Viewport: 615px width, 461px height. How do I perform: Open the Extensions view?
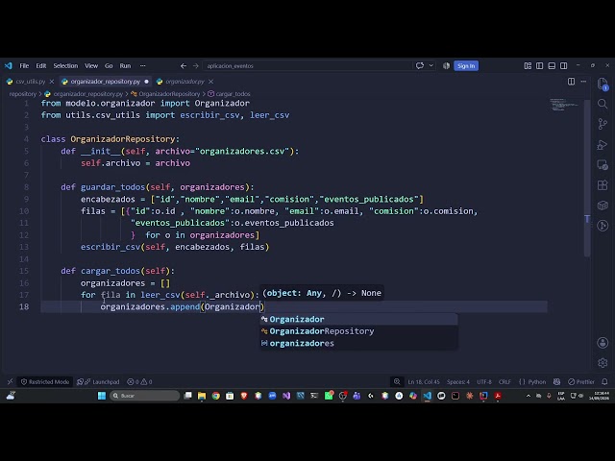coord(603,185)
